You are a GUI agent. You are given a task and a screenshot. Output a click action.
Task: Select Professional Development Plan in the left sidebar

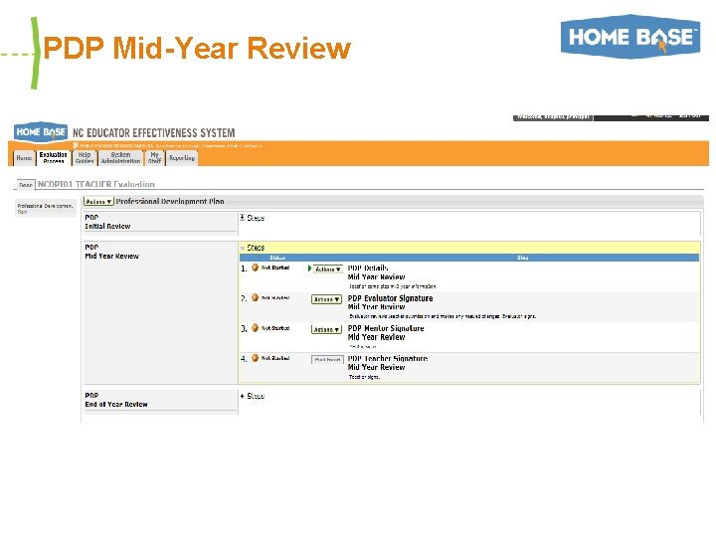tap(45, 208)
